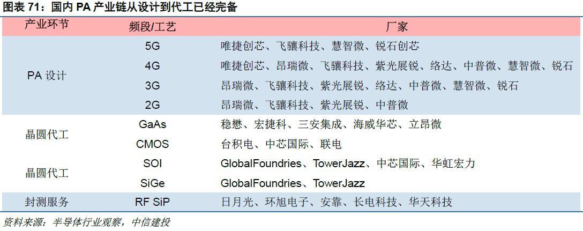Select "TowerJazz" in the SiGe row
Viewport: 583px width, 231px height.
click(339, 183)
